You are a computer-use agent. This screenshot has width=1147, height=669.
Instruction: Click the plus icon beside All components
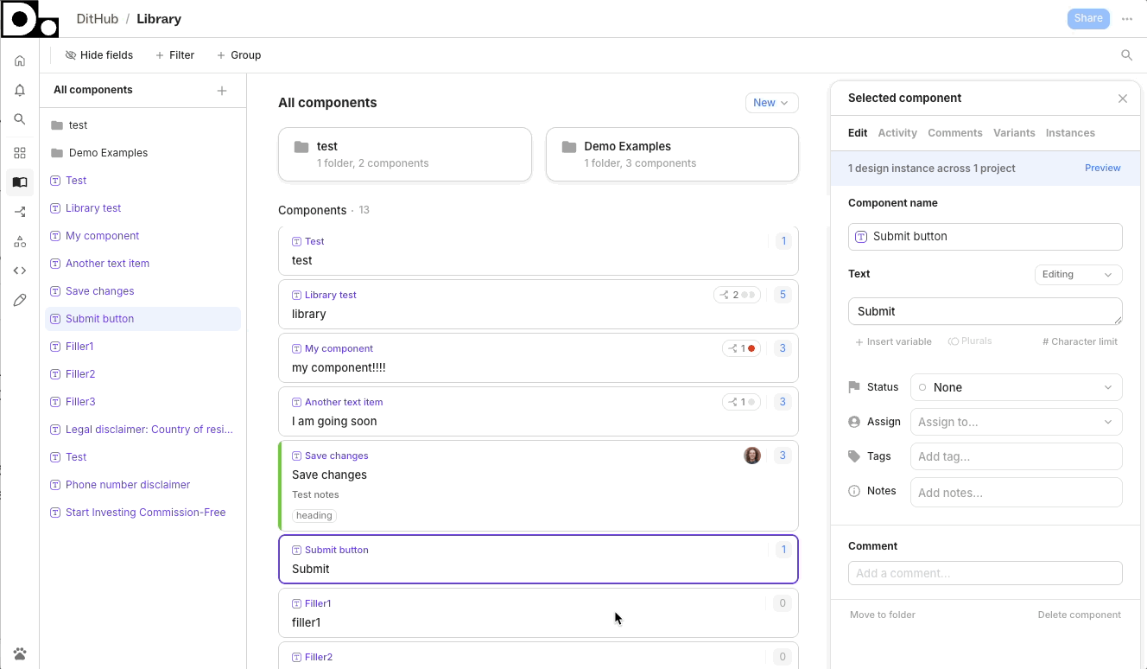[222, 91]
